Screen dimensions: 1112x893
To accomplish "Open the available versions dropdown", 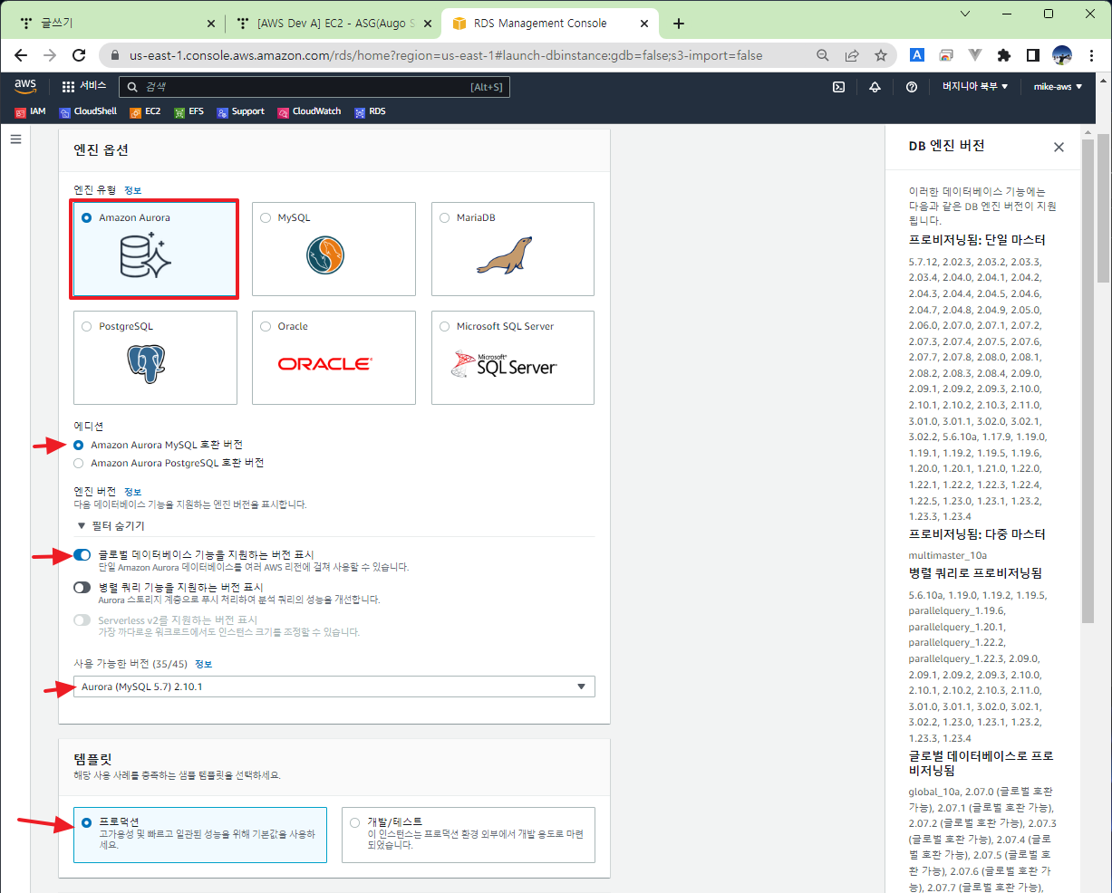I will coord(334,687).
